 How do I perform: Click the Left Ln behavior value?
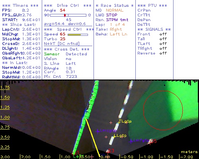(x=119, y=34)
